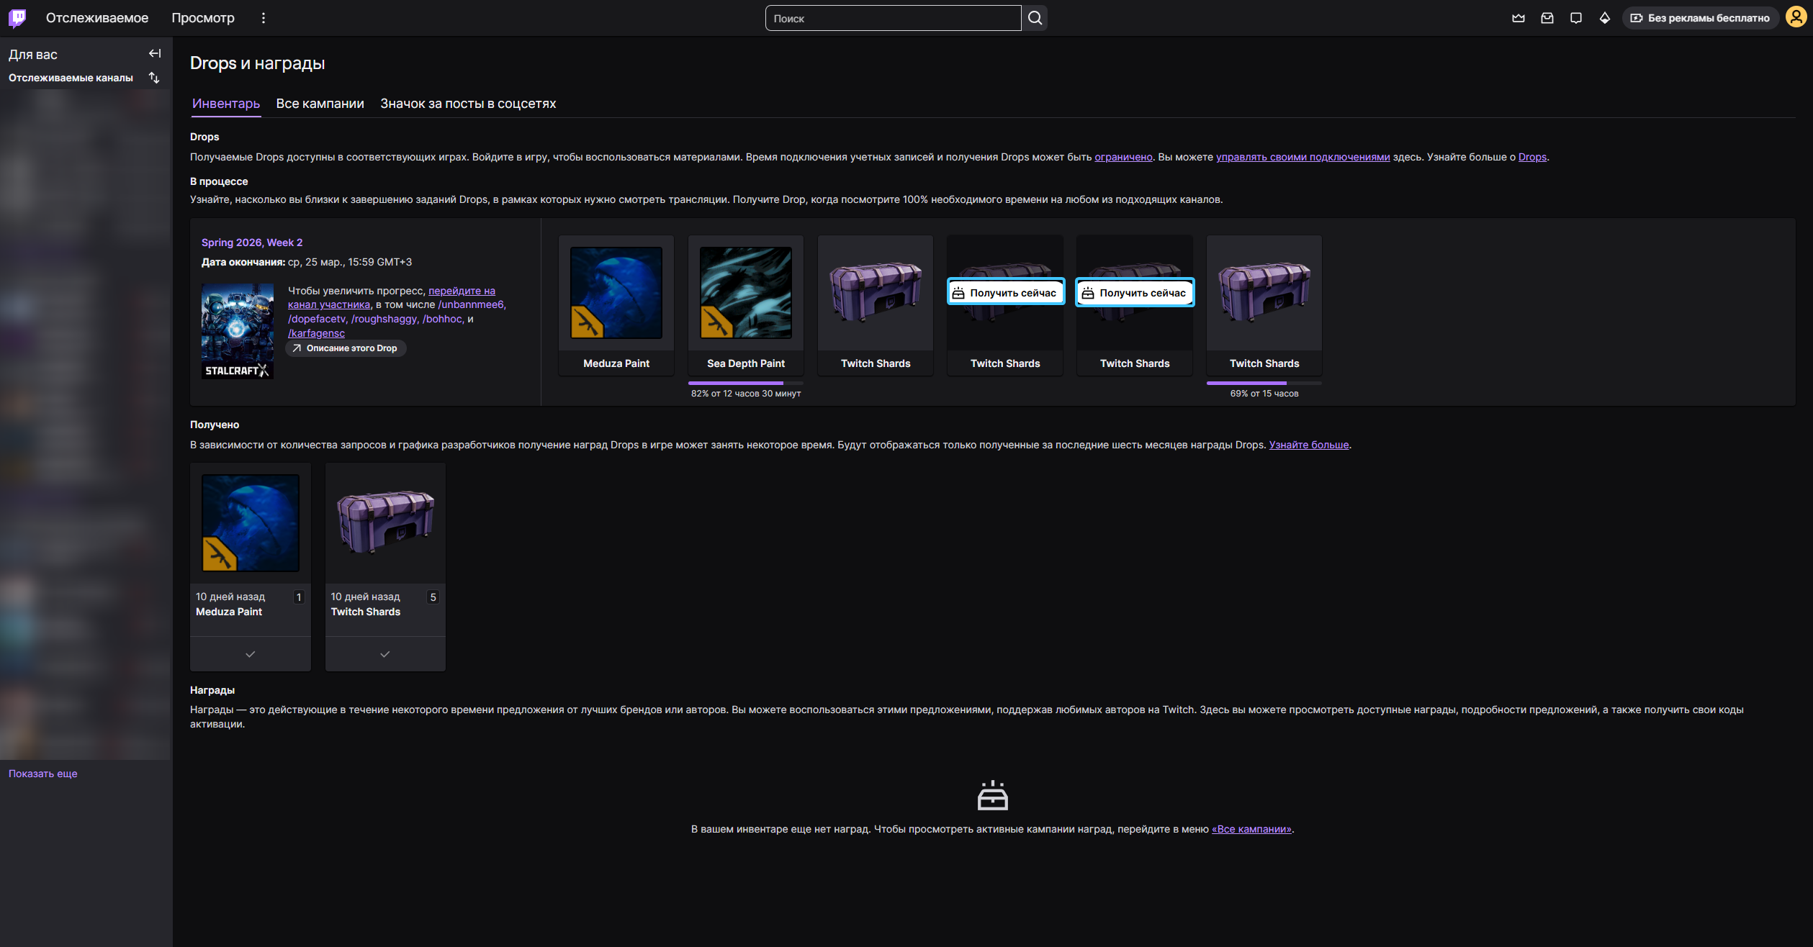This screenshot has height=947, width=1813.
Task: Click the Twitch logo home icon
Action: point(17,18)
